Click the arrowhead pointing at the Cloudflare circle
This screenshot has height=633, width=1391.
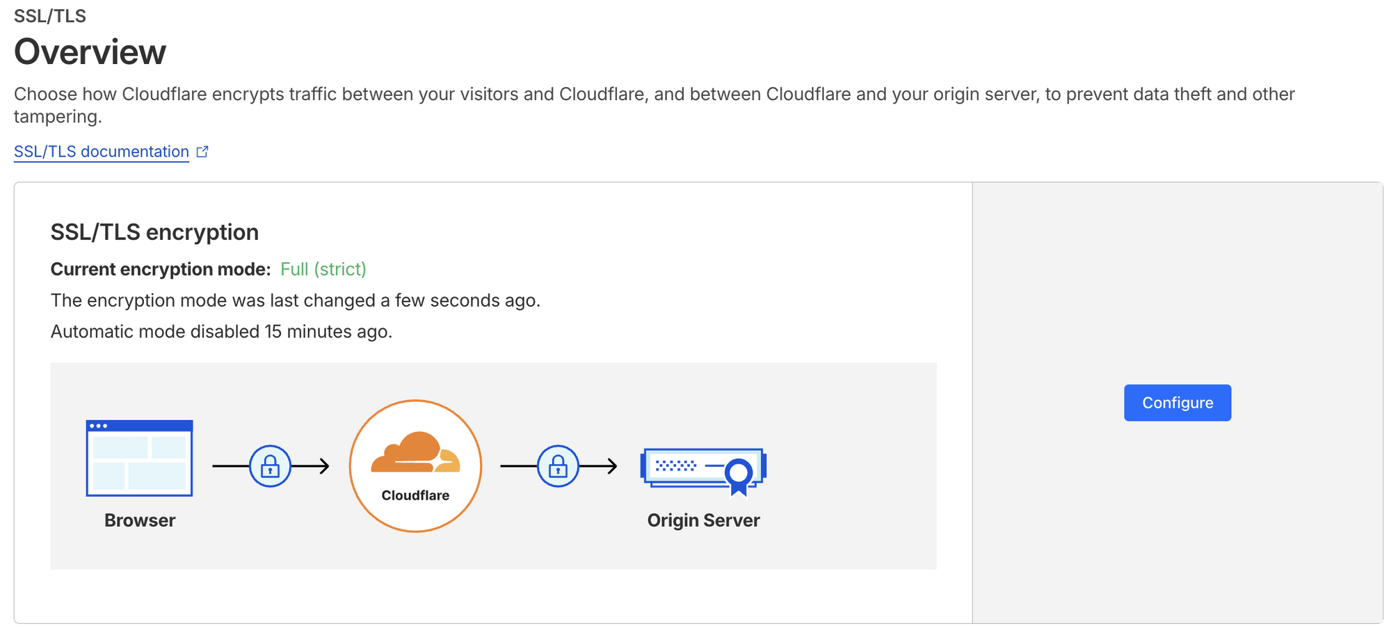coord(324,466)
